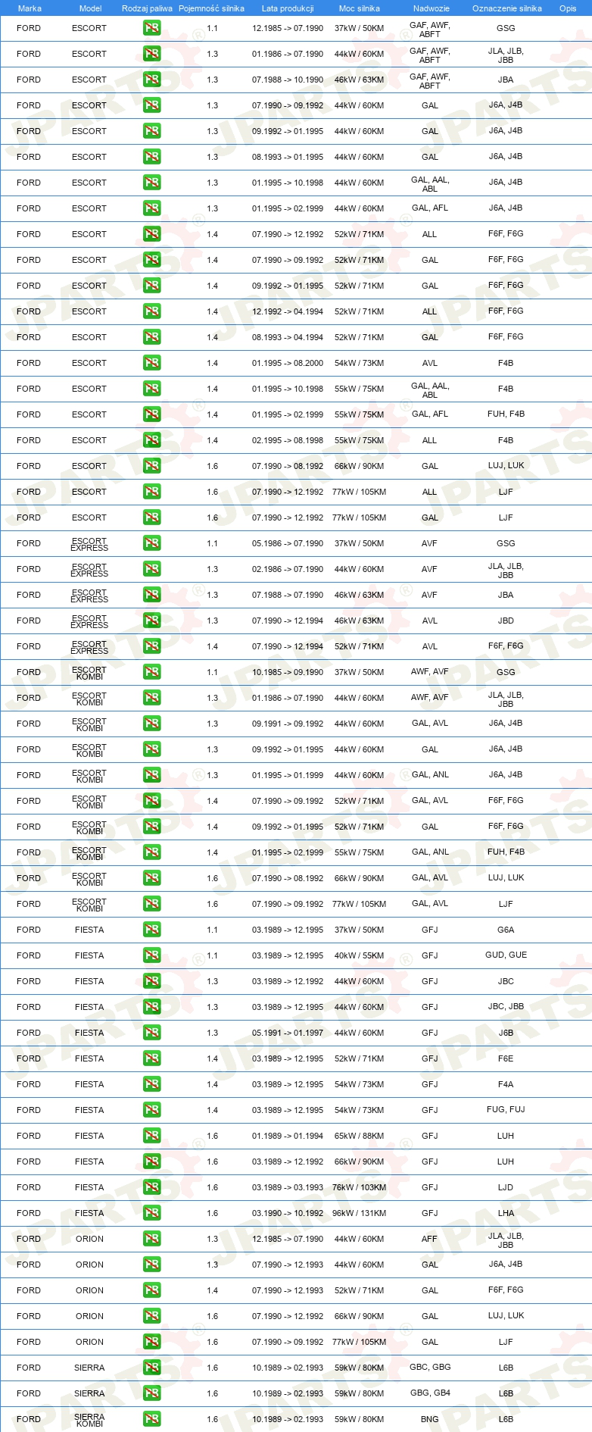Select the date range 05.1986 -> 07.1990

pyautogui.click(x=288, y=543)
